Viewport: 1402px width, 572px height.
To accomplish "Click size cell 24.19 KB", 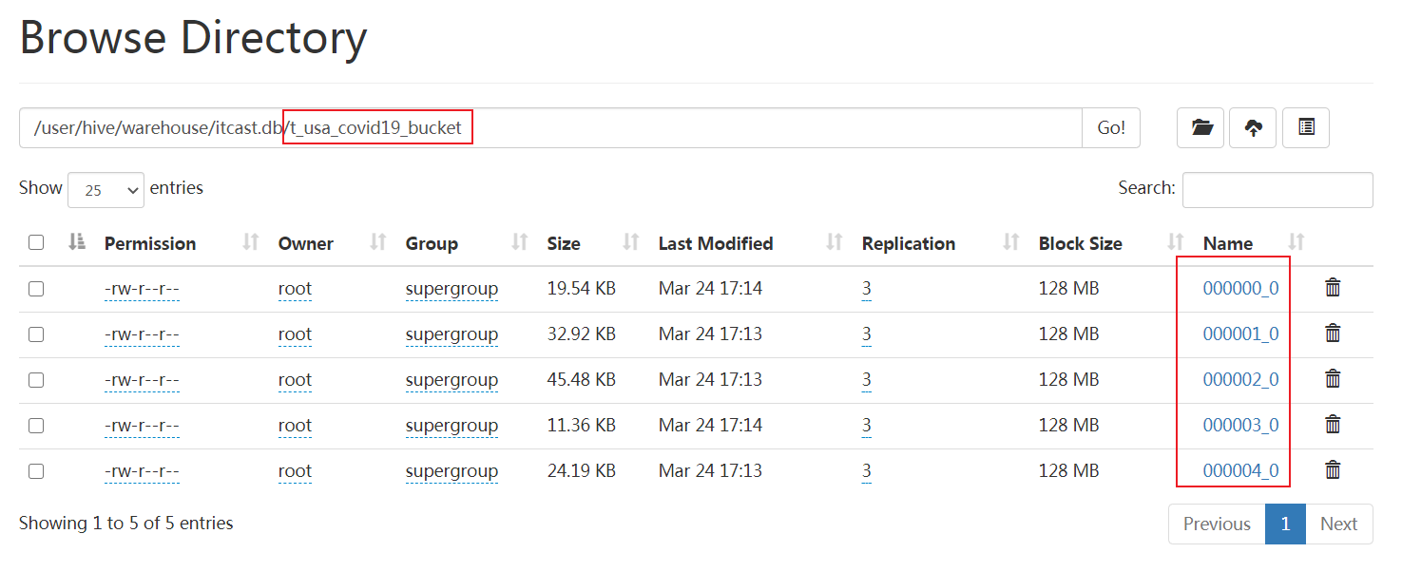I will point(582,470).
